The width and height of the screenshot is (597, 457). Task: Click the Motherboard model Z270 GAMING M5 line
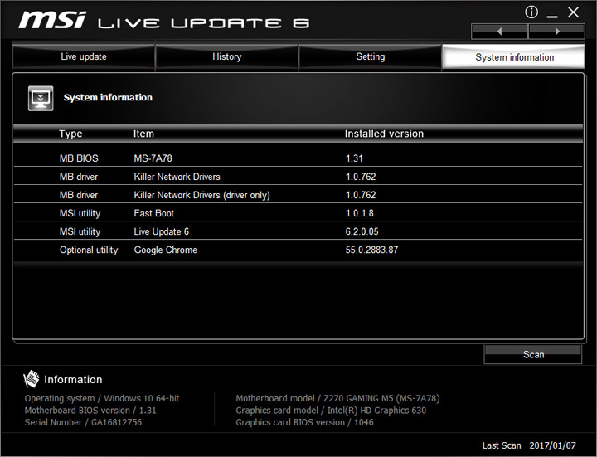click(x=337, y=398)
